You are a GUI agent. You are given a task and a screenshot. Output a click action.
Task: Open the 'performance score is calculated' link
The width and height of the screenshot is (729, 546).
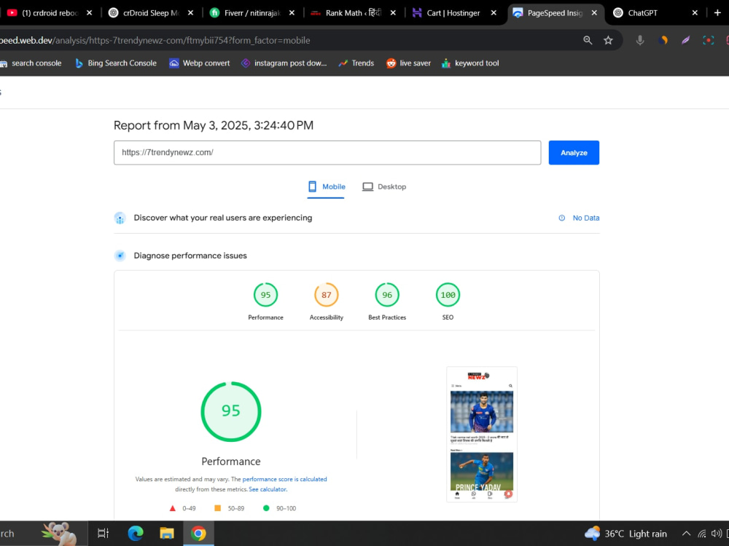[284, 479]
